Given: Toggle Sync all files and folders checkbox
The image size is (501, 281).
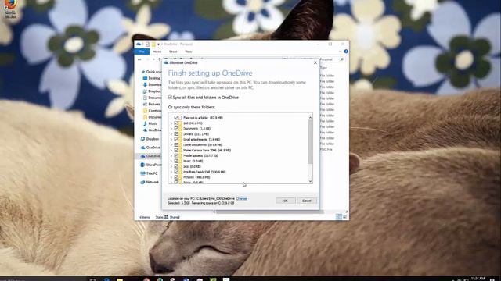Looking at the screenshot, I should (170, 97).
